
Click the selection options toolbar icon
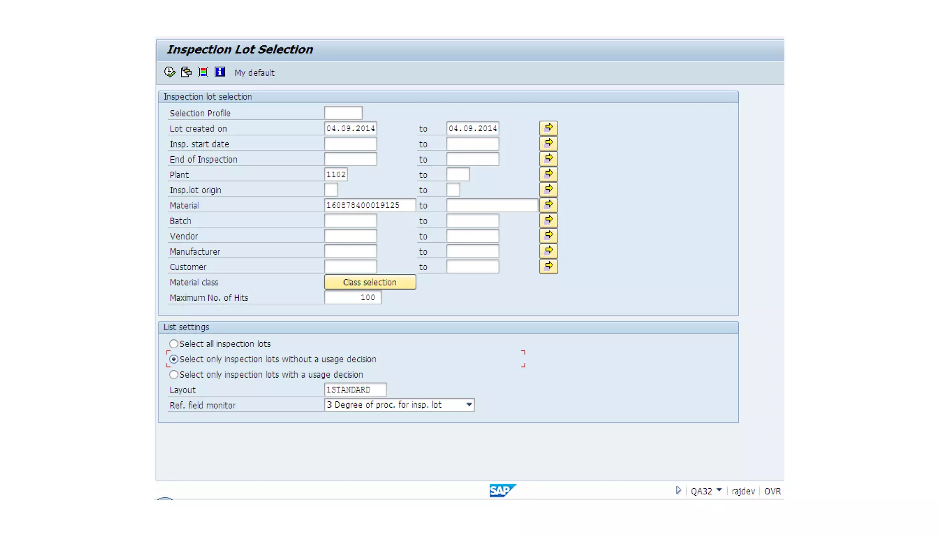(203, 72)
